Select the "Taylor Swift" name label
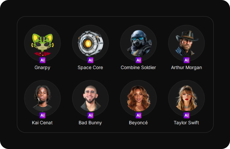This screenshot has height=149, width=230. (186, 123)
